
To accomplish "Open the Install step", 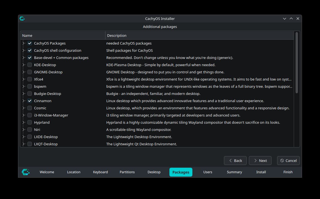I will pyautogui.click(x=261, y=172).
